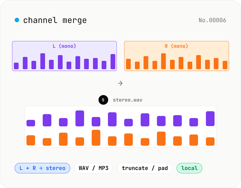Click the No.00006 card number
The height and width of the screenshot is (188, 241).
(x=212, y=20)
